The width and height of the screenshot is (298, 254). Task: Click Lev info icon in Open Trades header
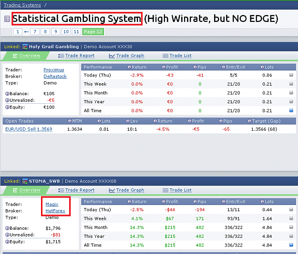click(x=128, y=121)
